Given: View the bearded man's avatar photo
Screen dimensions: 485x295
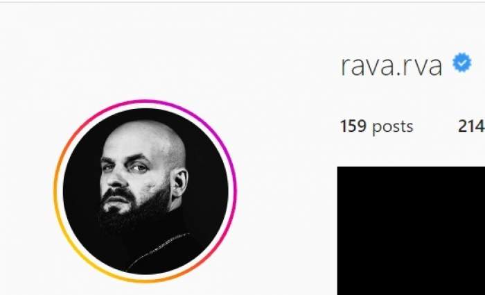Looking at the screenshot, I should coord(145,191).
